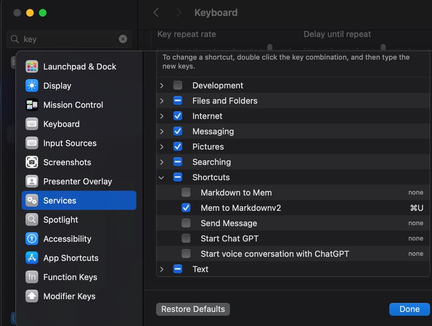Choose Modifier Keys in the sidebar
This screenshot has width=432, height=326.
(69, 296)
